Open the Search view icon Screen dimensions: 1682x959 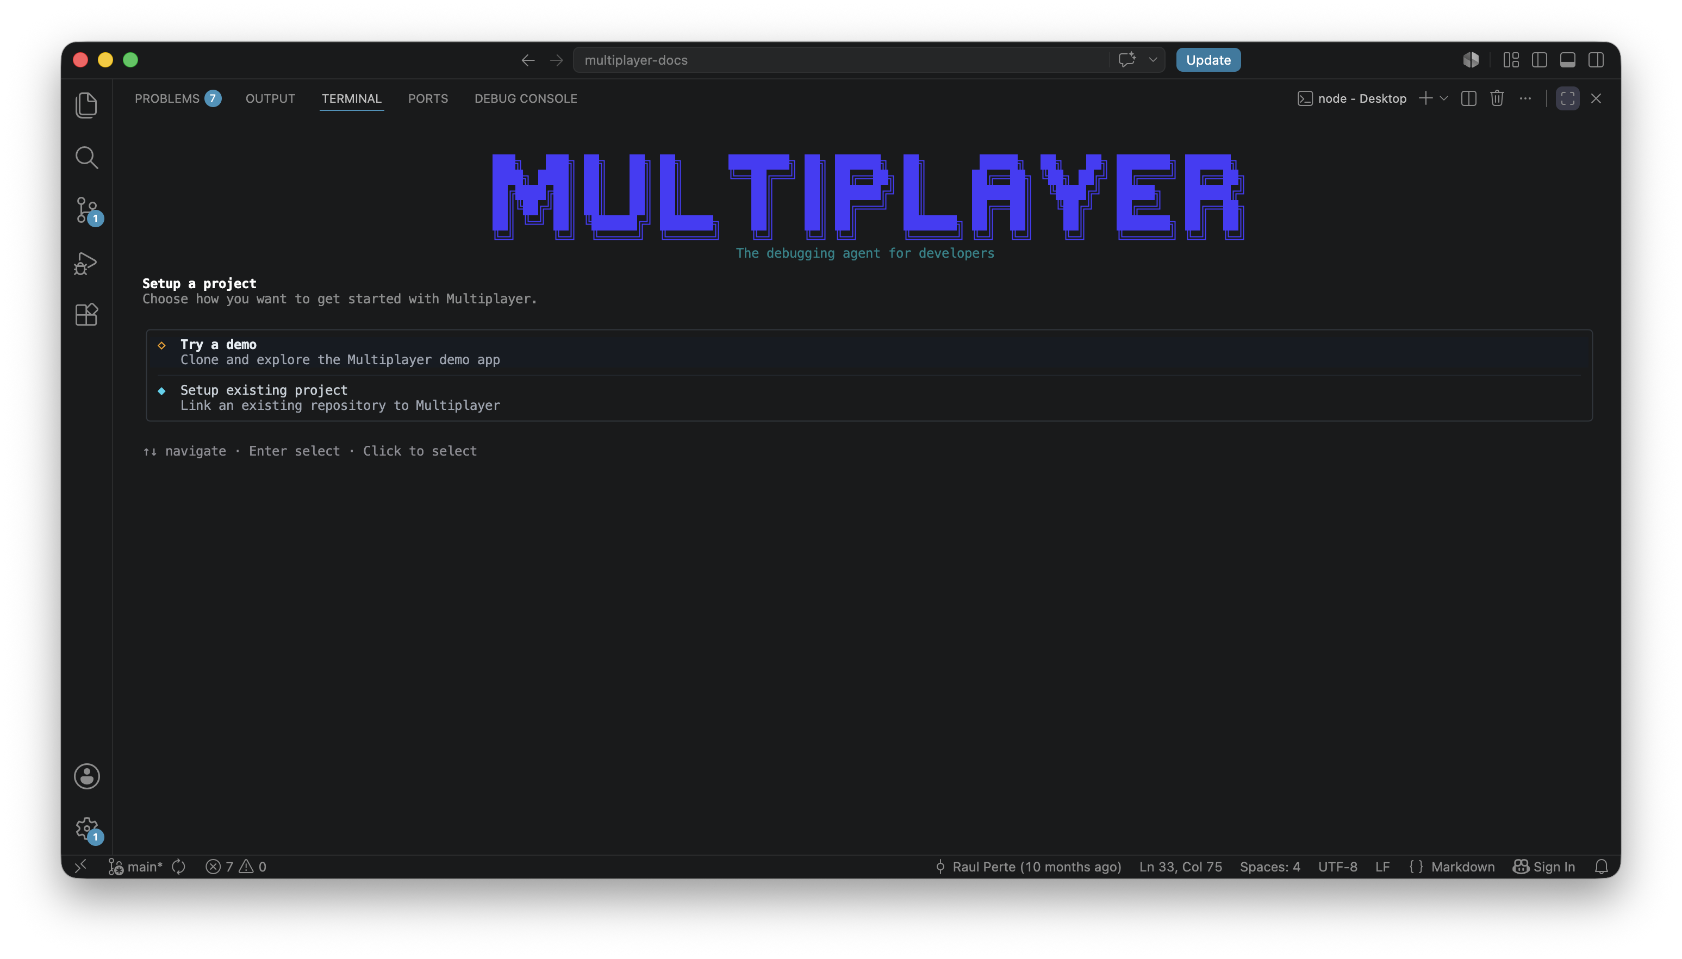tap(86, 158)
